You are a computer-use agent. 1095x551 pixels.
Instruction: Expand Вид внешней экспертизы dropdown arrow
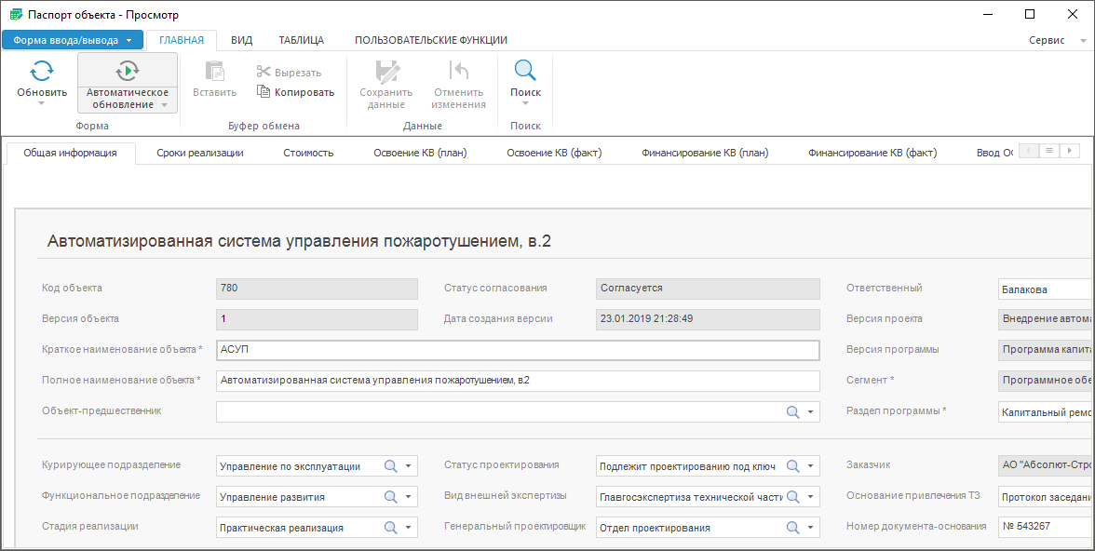(811, 497)
